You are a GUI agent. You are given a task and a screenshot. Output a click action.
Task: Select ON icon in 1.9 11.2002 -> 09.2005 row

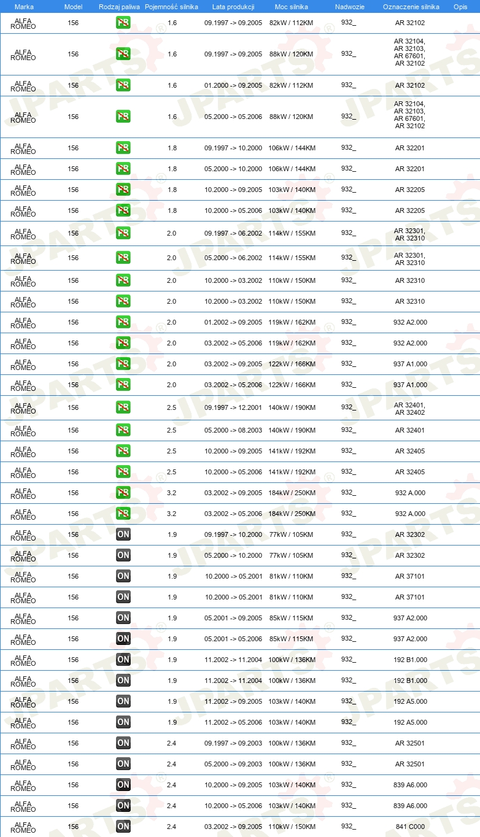[x=123, y=701]
